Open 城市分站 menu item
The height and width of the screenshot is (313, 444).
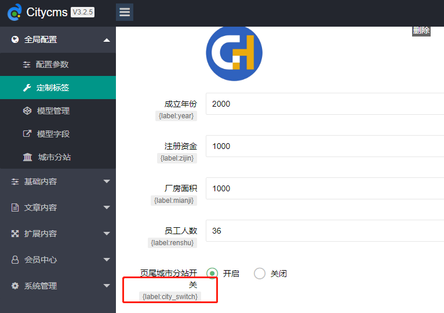pyautogui.click(x=54, y=157)
